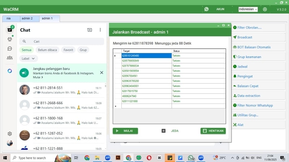The image size is (289, 162).
Task: Open Grup keamanan
Action: click(258, 57)
